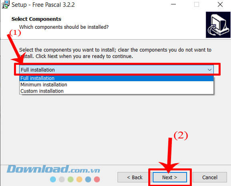Close the setup window with X
The image size is (231, 186).
(x=220, y=4)
